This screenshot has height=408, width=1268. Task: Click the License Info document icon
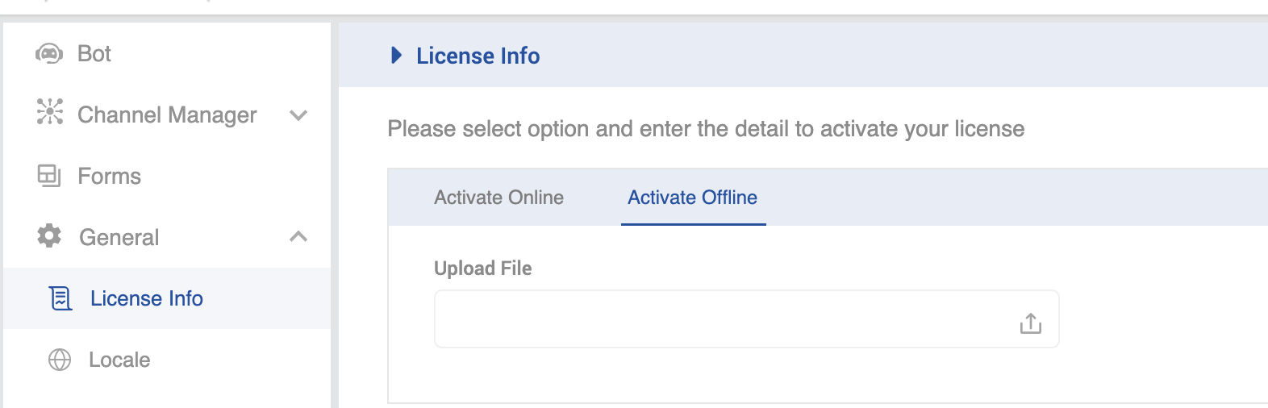tap(60, 298)
